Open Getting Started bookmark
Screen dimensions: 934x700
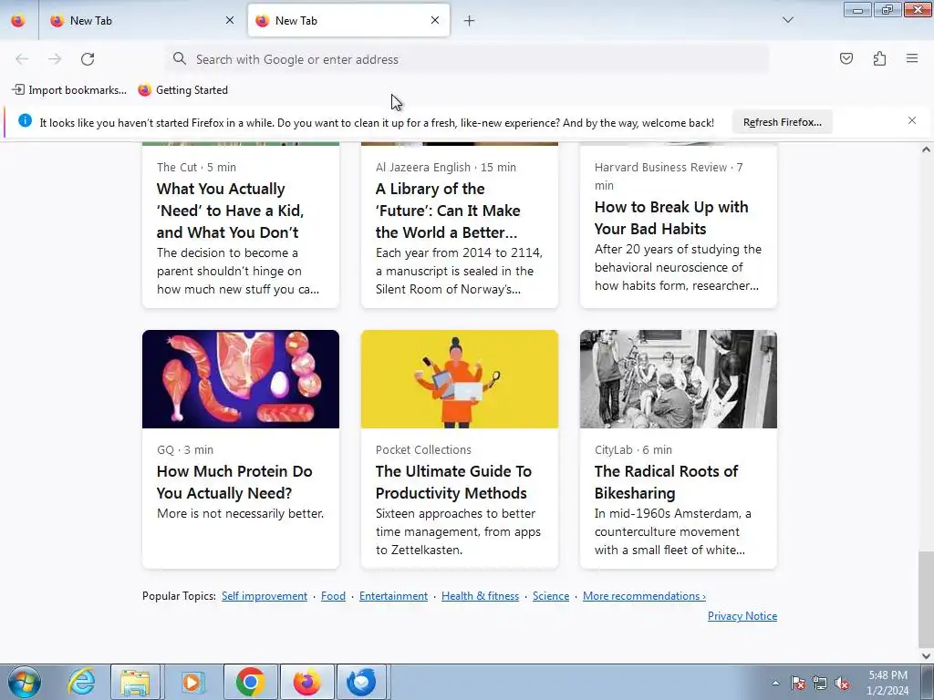point(182,90)
